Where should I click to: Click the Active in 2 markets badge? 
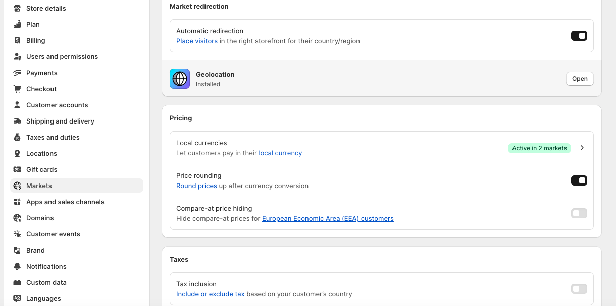[x=539, y=148]
